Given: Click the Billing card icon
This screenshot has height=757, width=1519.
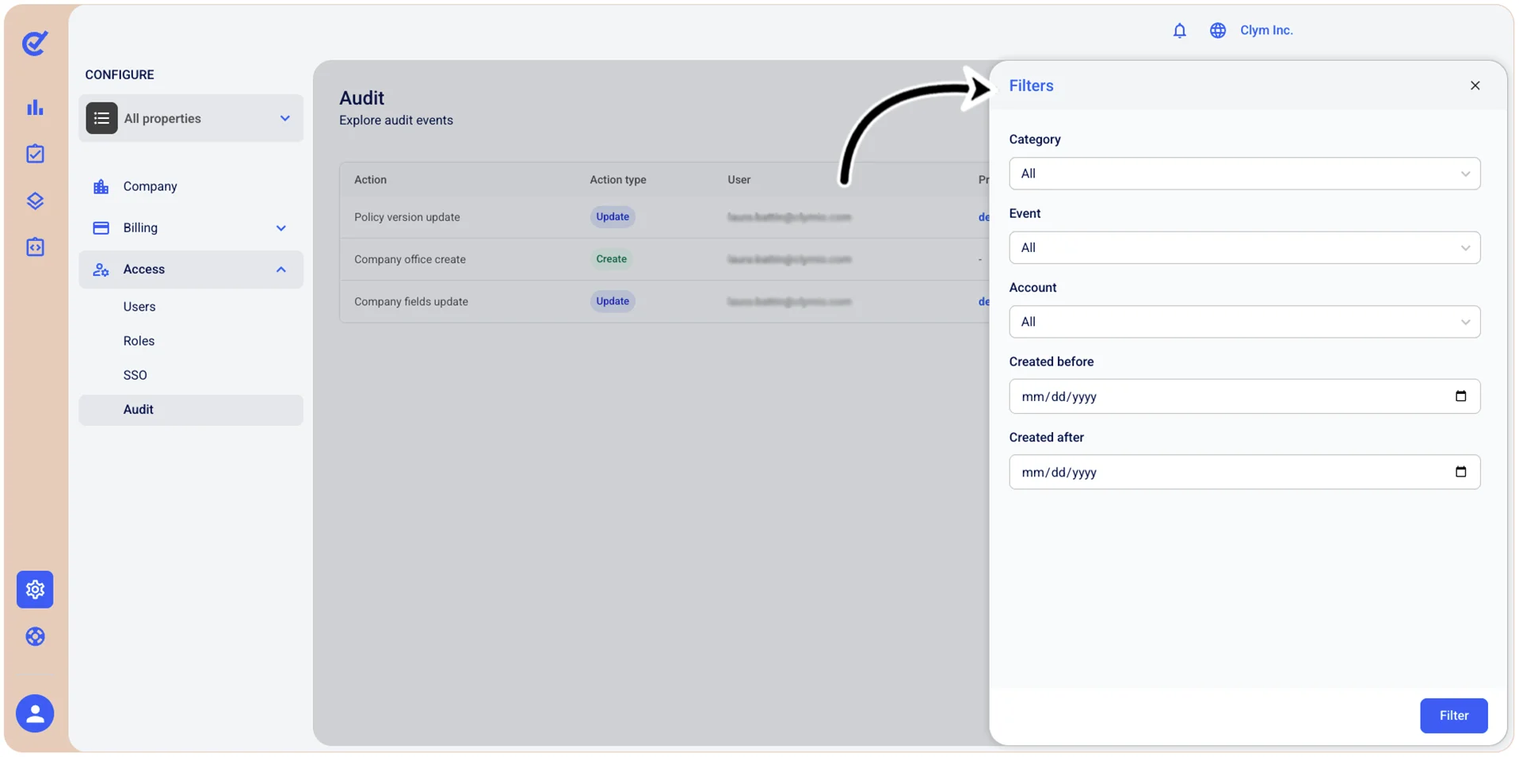Looking at the screenshot, I should pos(101,228).
